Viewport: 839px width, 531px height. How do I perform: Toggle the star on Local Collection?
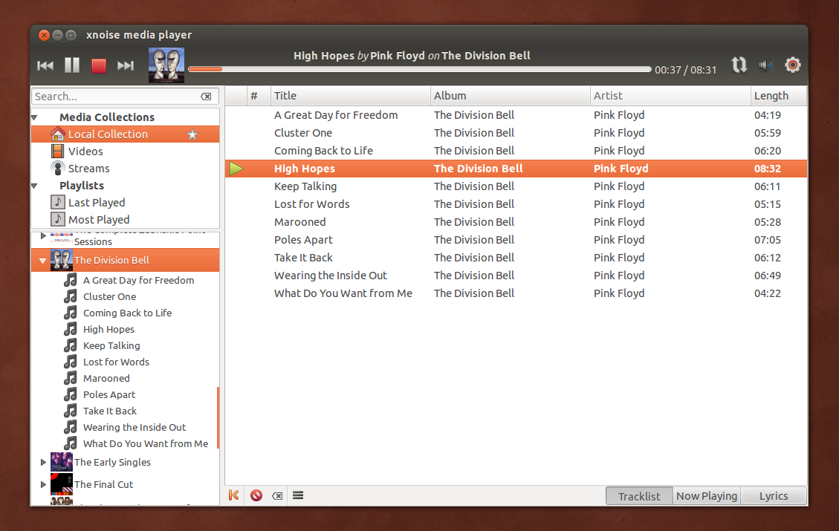[192, 134]
